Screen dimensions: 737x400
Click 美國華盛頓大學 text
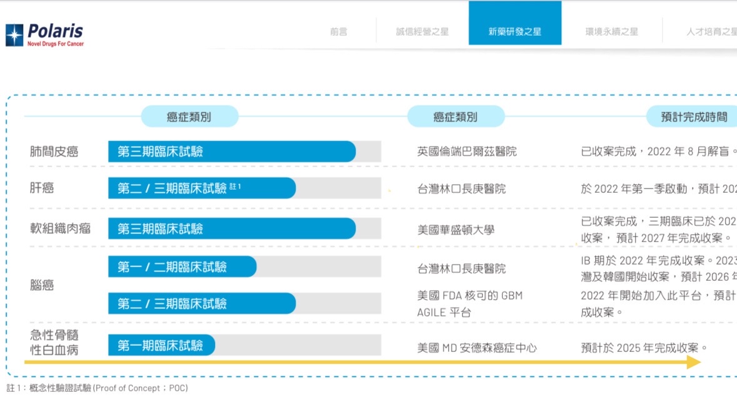pos(456,230)
